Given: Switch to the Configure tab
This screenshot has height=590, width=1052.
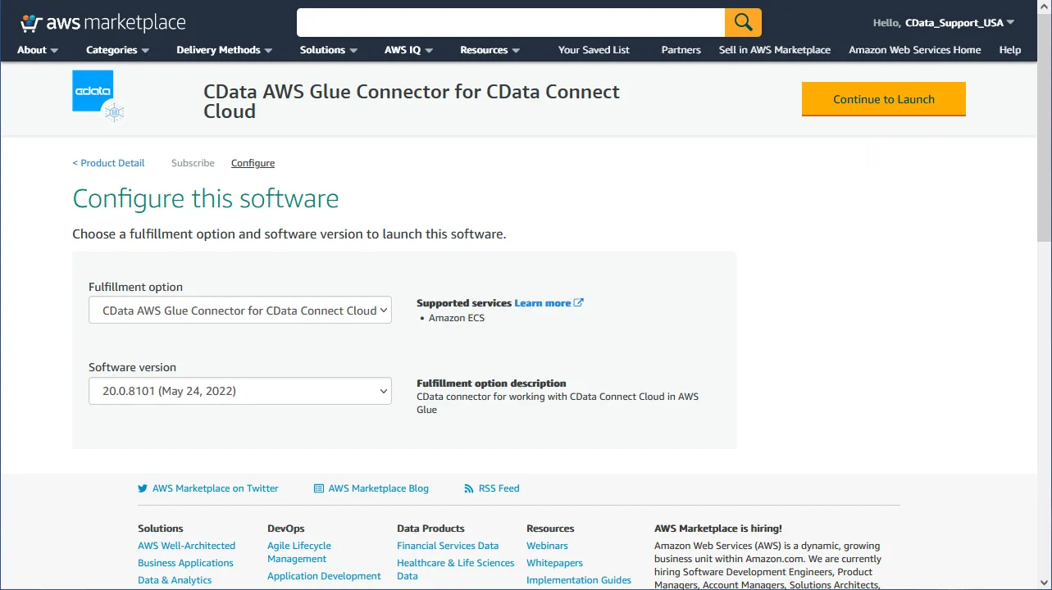Looking at the screenshot, I should click(253, 163).
